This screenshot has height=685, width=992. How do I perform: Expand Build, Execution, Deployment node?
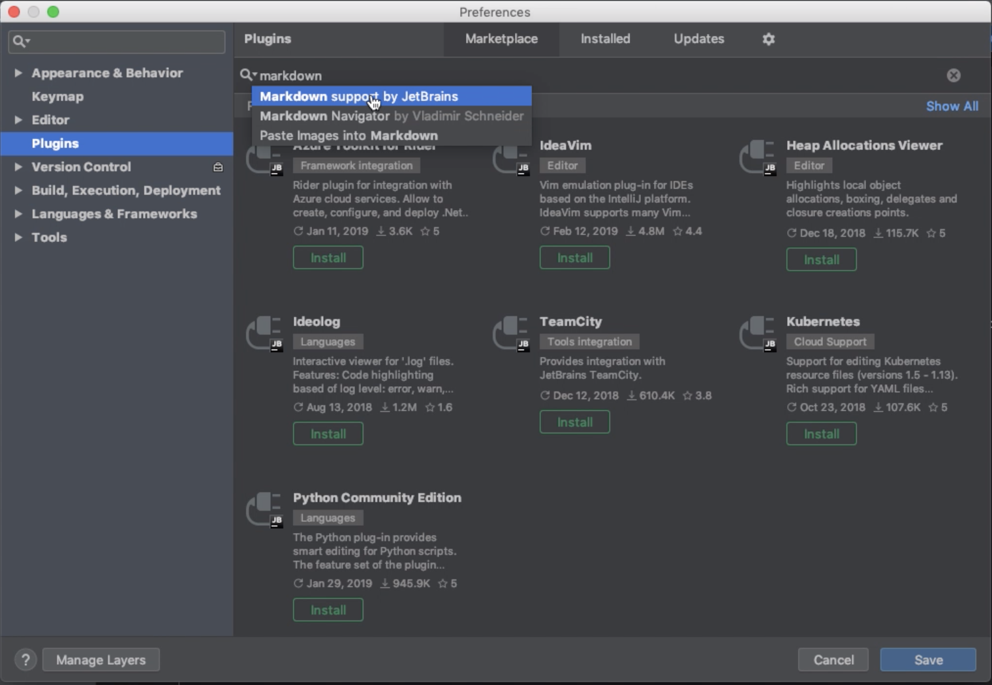[x=18, y=190]
